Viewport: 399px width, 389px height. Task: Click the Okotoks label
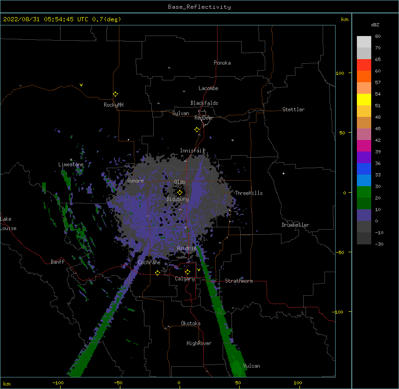pos(191,323)
